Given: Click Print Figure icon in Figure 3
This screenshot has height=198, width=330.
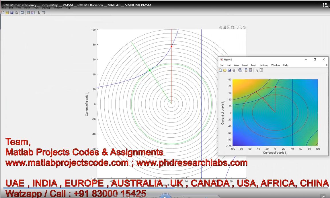Looking at the screenshot, I should (234, 70).
